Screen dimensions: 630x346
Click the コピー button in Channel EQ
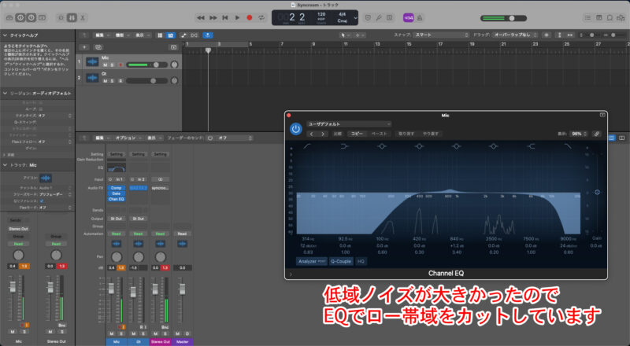[x=357, y=134]
